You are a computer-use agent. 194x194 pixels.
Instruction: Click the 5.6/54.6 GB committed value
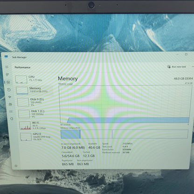tap(70, 156)
